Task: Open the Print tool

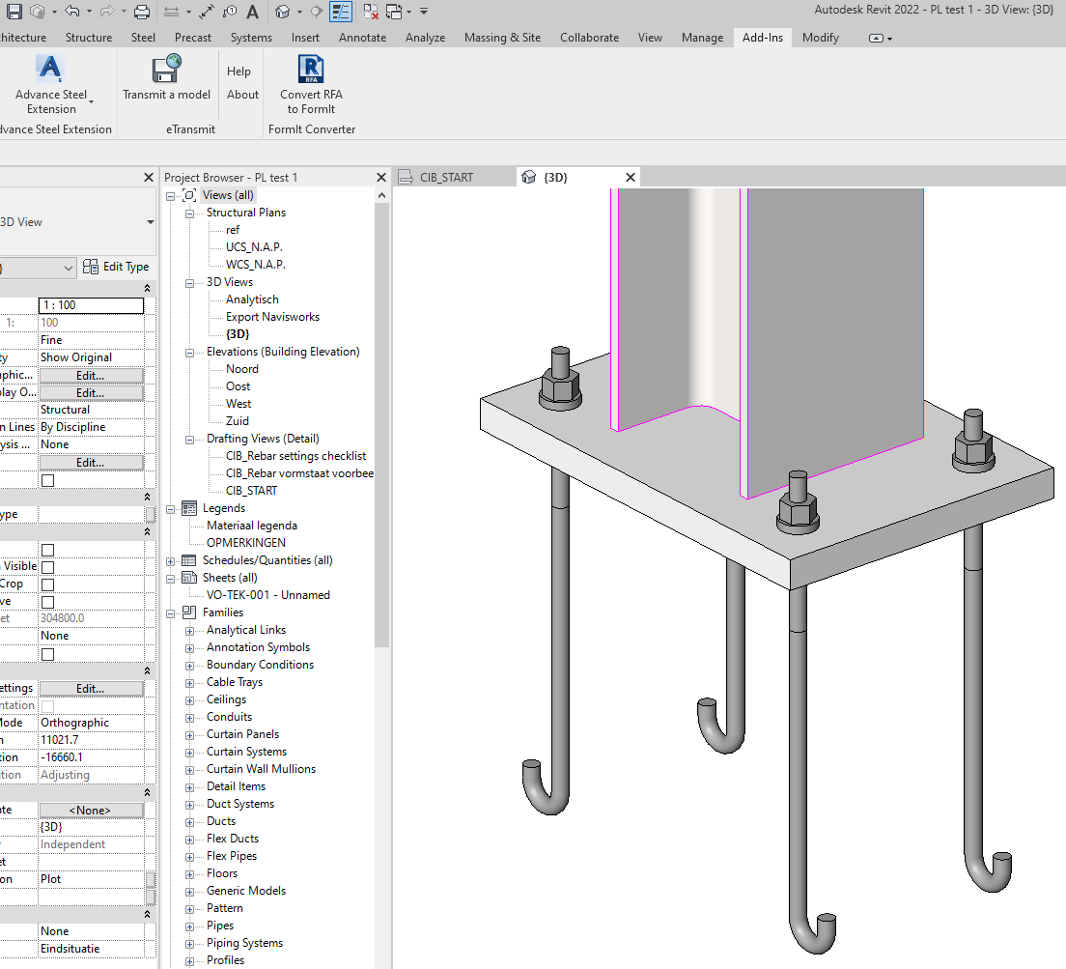Action: [142, 11]
